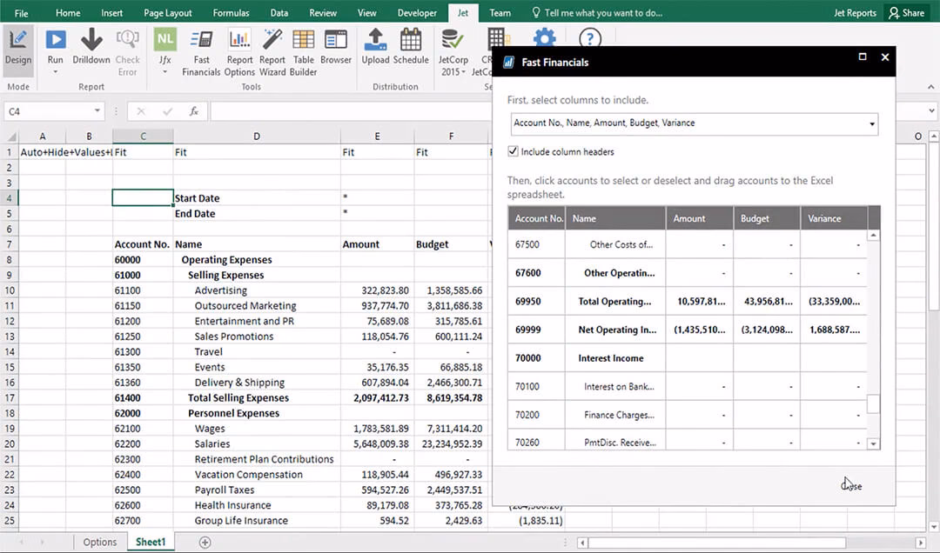Select account 70000 Interest Income row
This screenshot has height=553, width=940.
(x=687, y=358)
